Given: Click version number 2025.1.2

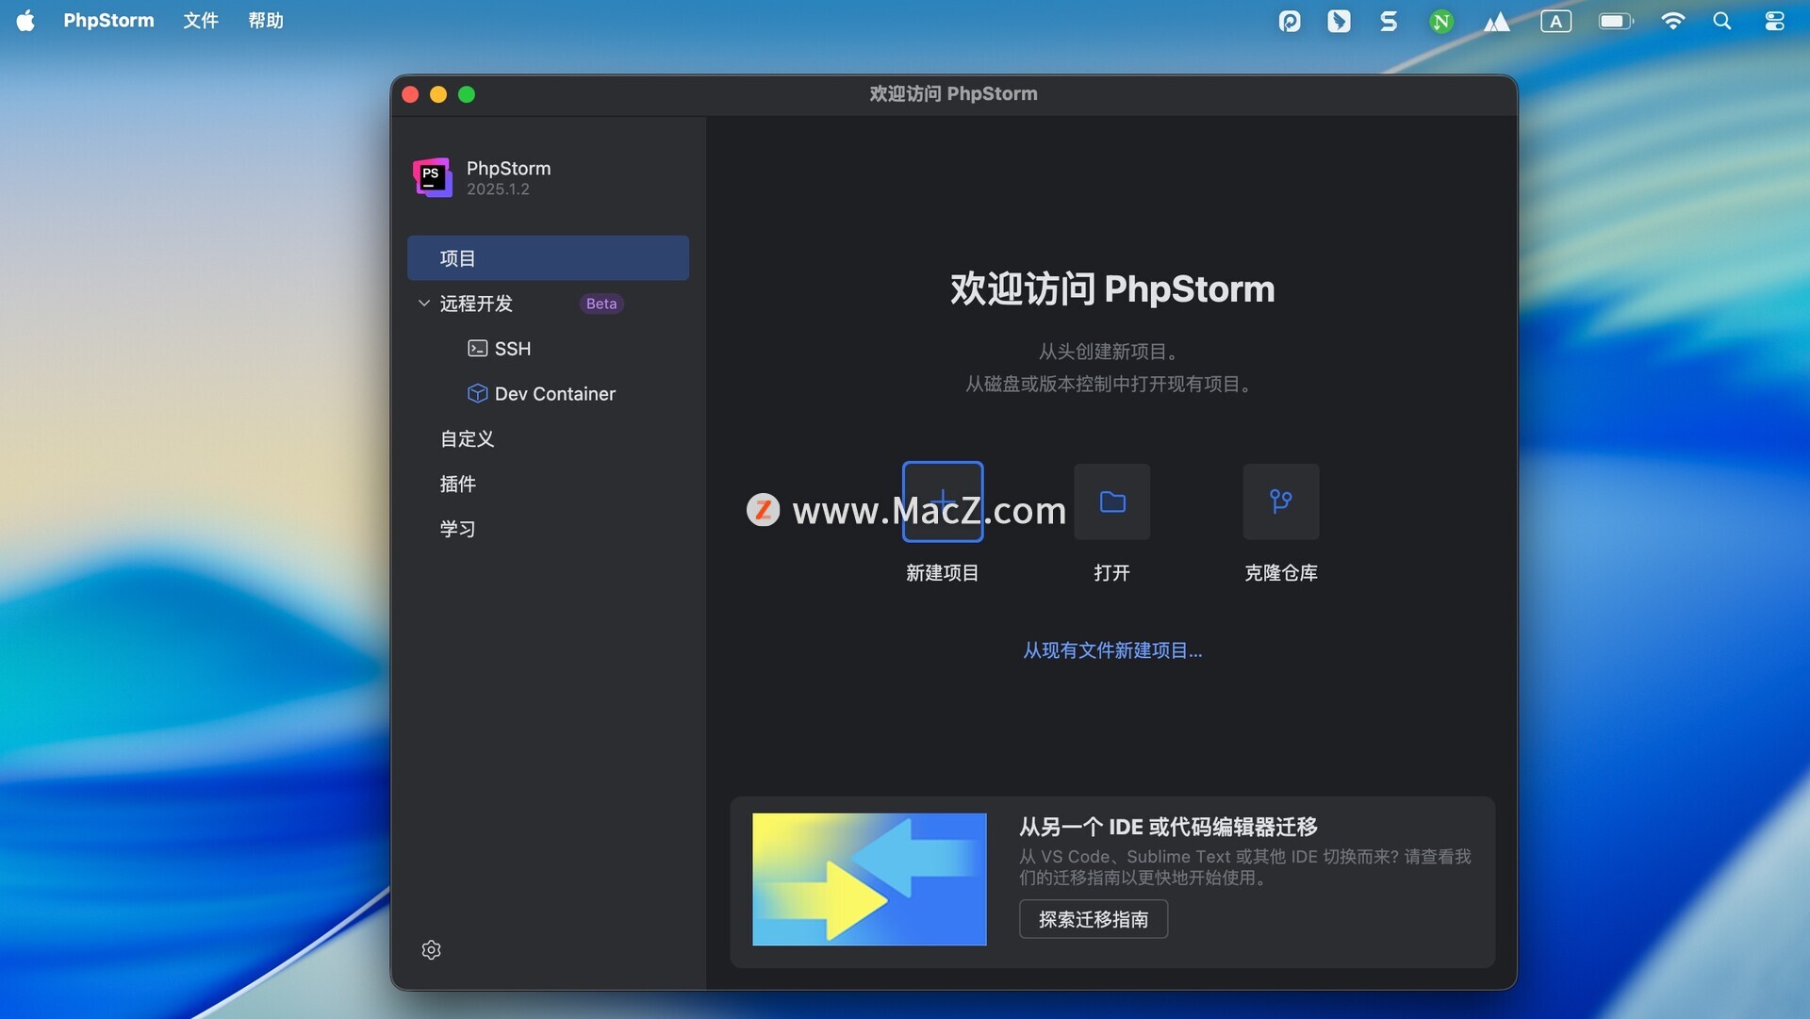Looking at the screenshot, I should point(498,189).
